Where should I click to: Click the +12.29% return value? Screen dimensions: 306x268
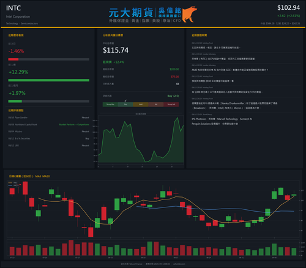point(18,72)
